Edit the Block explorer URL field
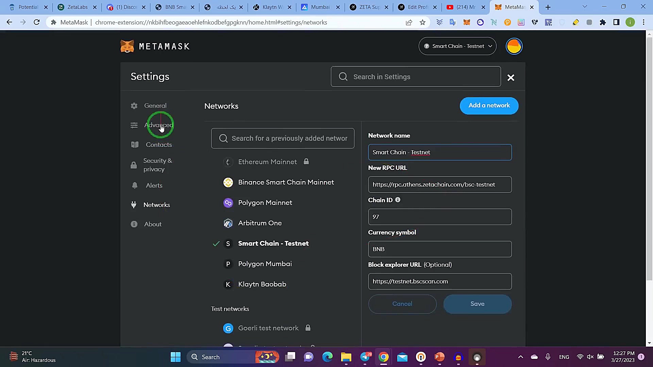Image resolution: width=653 pixels, height=367 pixels. (x=439, y=281)
